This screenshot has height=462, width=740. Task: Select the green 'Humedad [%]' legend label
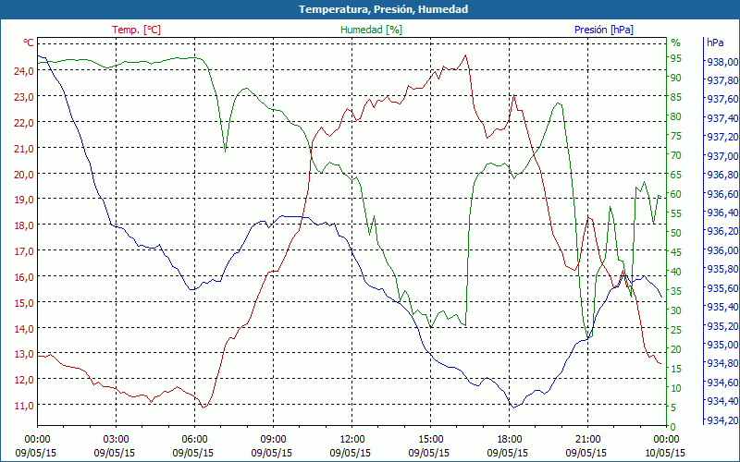click(x=371, y=30)
